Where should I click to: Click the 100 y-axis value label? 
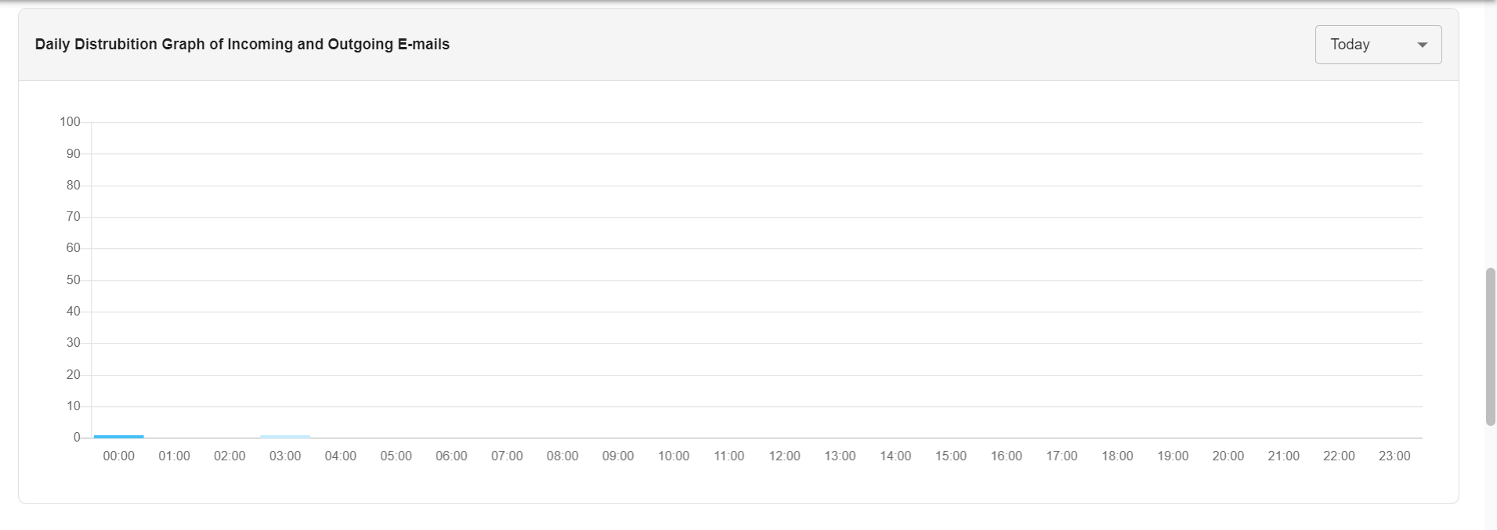coord(70,122)
